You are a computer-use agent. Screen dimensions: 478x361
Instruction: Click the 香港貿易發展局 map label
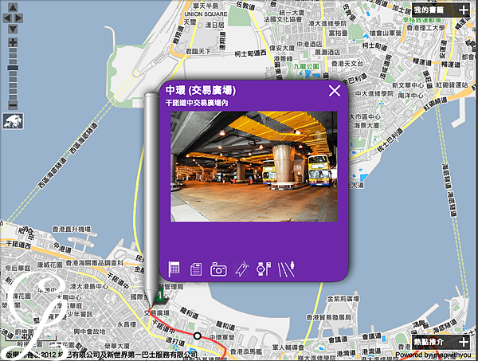(x=328, y=318)
